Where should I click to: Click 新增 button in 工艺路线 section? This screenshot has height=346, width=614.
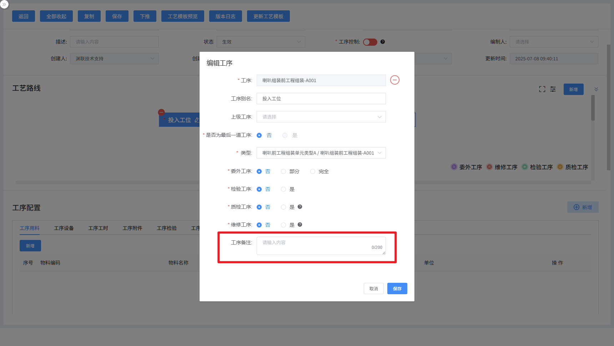pyautogui.click(x=574, y=89)
